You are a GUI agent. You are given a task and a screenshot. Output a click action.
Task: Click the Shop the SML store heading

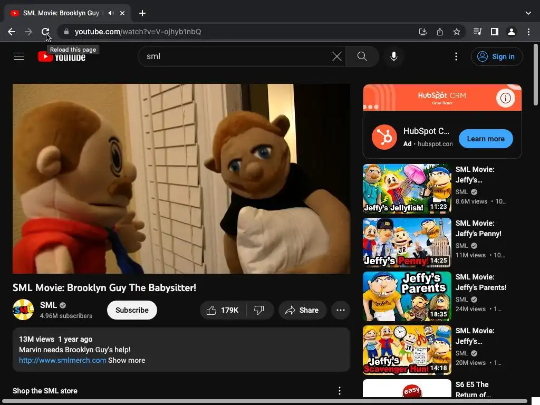pos(45,391)
